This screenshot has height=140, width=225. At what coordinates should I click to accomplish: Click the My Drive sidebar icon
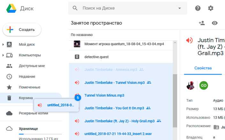tap(9, 45)
